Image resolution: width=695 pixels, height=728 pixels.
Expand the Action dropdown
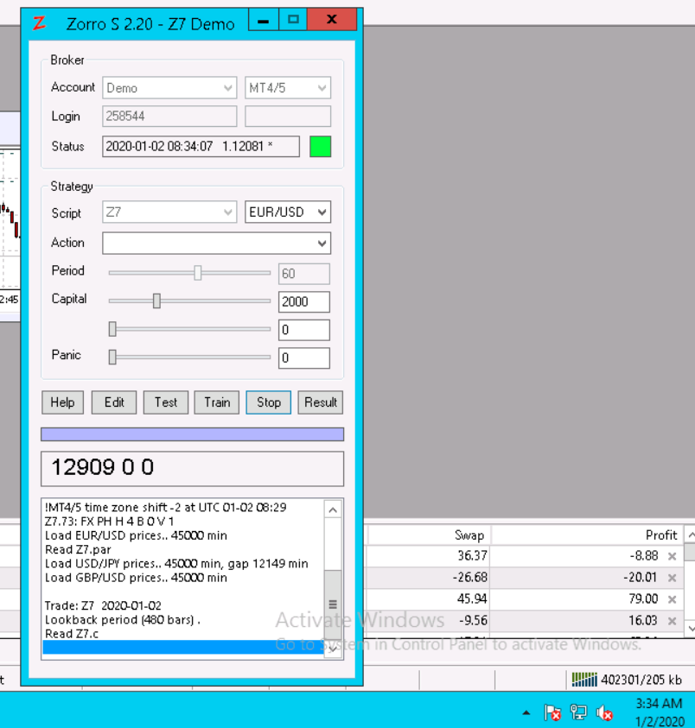(217, 244)
